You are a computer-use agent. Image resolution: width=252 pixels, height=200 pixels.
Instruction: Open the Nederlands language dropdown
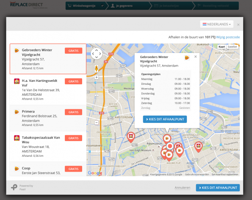(x=216, y=24)
